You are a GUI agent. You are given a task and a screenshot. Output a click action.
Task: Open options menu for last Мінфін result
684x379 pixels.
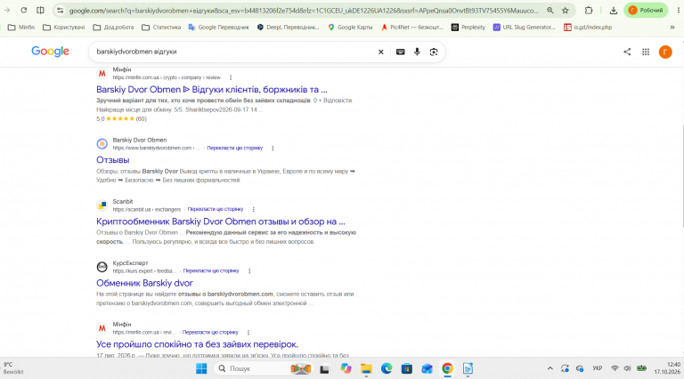[x=248, y=333]
